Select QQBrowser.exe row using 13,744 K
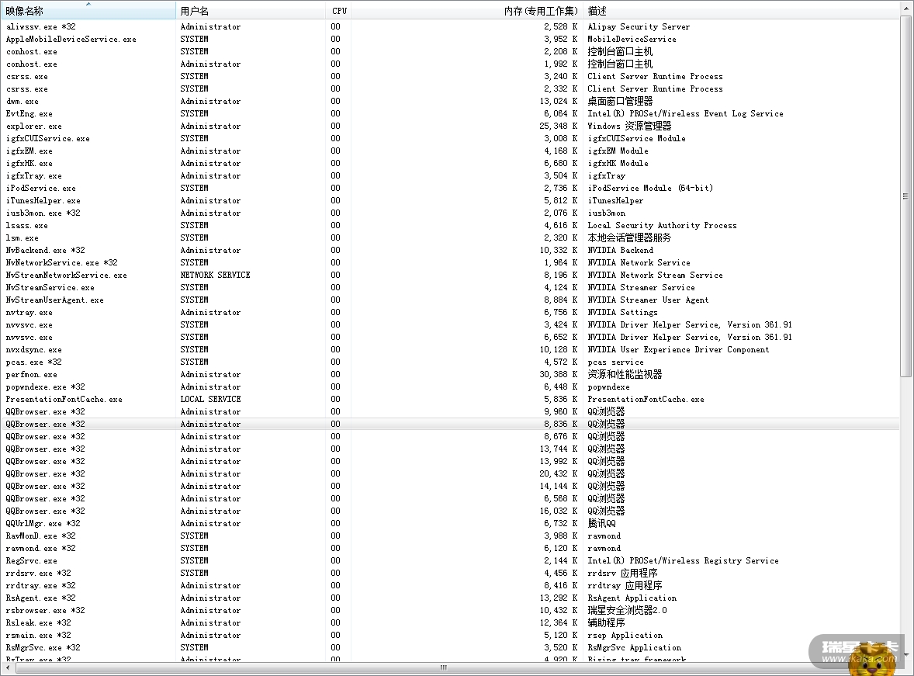914x676 pixels. (x=450, y=449)
